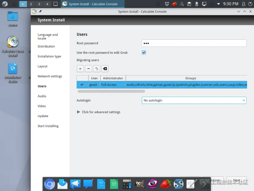
Task: Go to Distribution step
Action: click(x=46, y=46)
